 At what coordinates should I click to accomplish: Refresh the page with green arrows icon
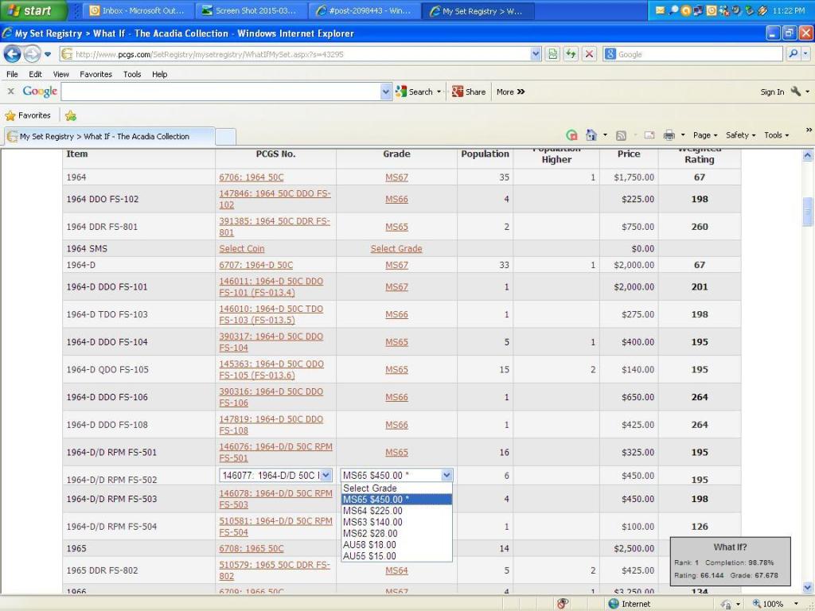click(x=571, y=54)
